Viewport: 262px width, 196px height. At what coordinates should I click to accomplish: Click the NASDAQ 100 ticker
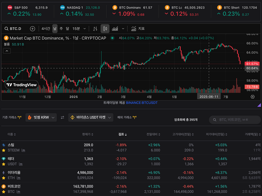[x=80, y=11]
